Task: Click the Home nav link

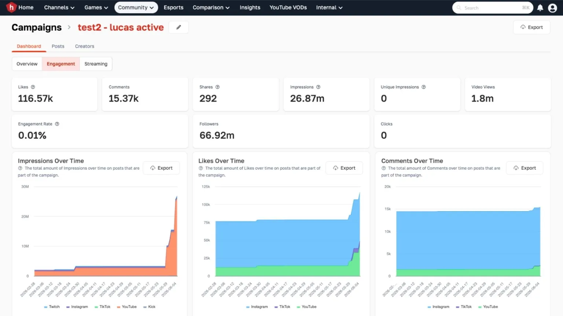Action: [26, 7]
